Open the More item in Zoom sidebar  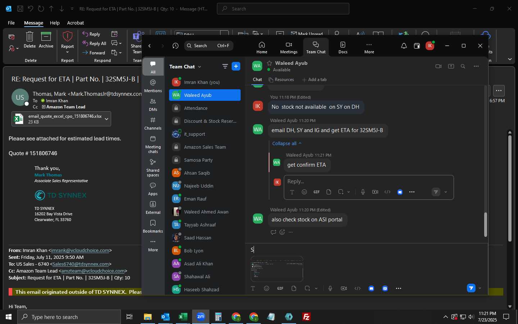click(x=153, y=245)
